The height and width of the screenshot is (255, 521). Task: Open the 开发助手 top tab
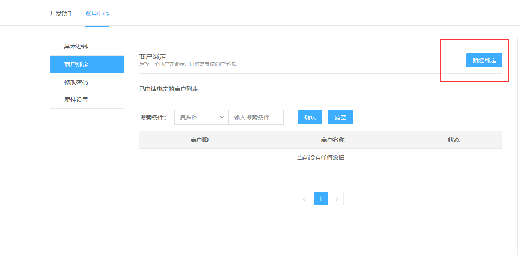click(x=62, y=13)
